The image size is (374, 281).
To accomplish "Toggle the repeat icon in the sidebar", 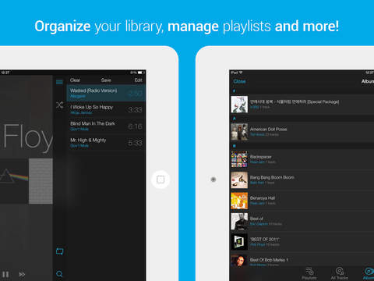I will point(60,251).
